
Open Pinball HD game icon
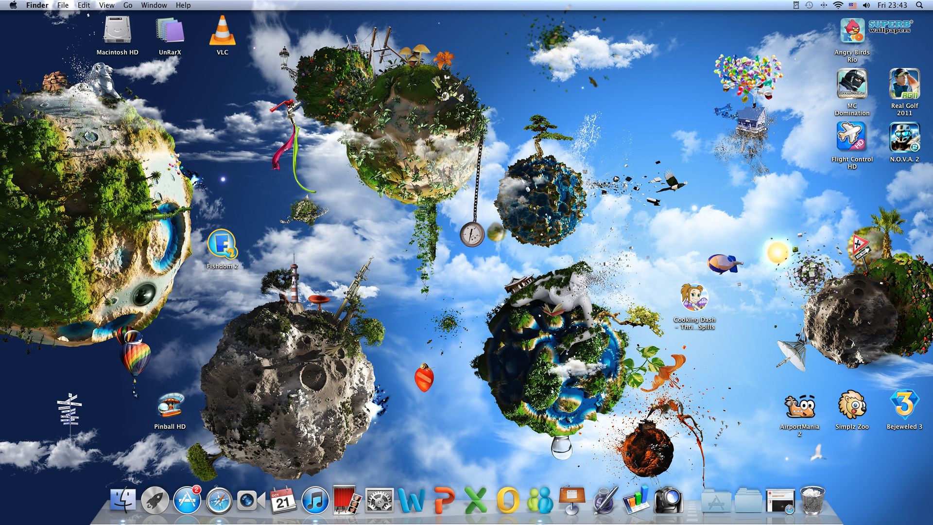[170, 406]
